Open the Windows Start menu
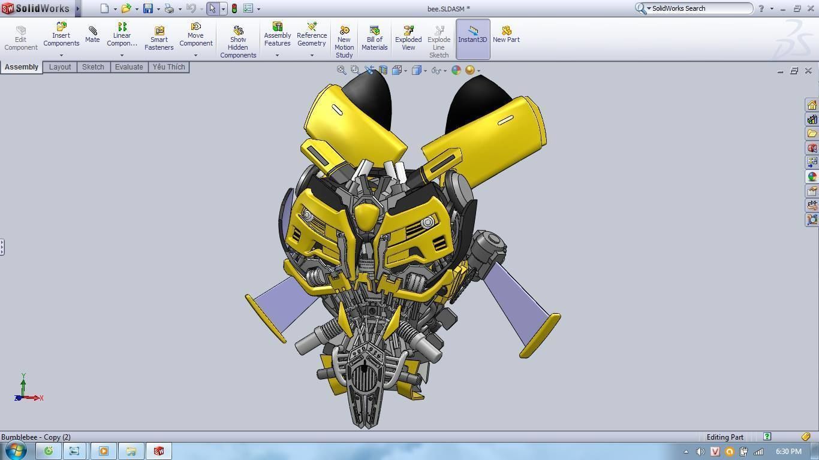Image resolution: width=819 pixels, height=460 pixels. coord(16,450)
